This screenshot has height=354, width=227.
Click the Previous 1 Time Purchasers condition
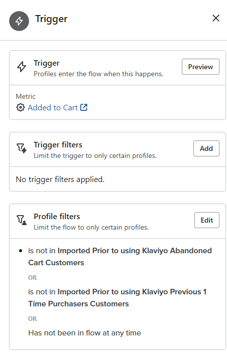[117, 298]
